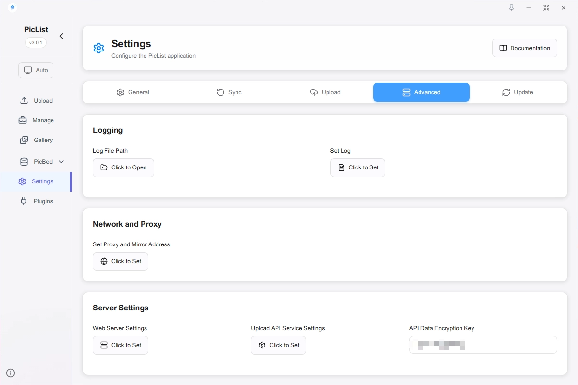This screenshot has width=578, height=385.
Task: Click the Plugins plug icon
Action: 24,201
